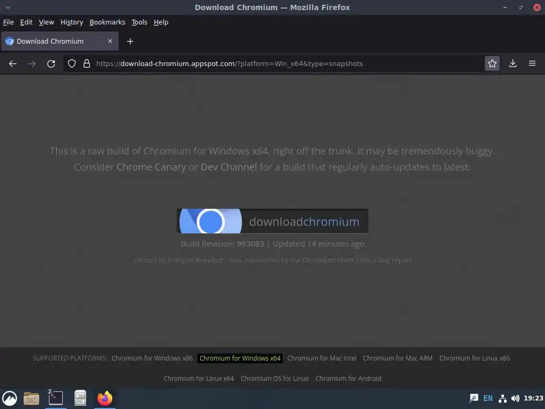
Task: Select Chromium OS for Linux platform
Action: pyautogui.click(x=275, y=379)
